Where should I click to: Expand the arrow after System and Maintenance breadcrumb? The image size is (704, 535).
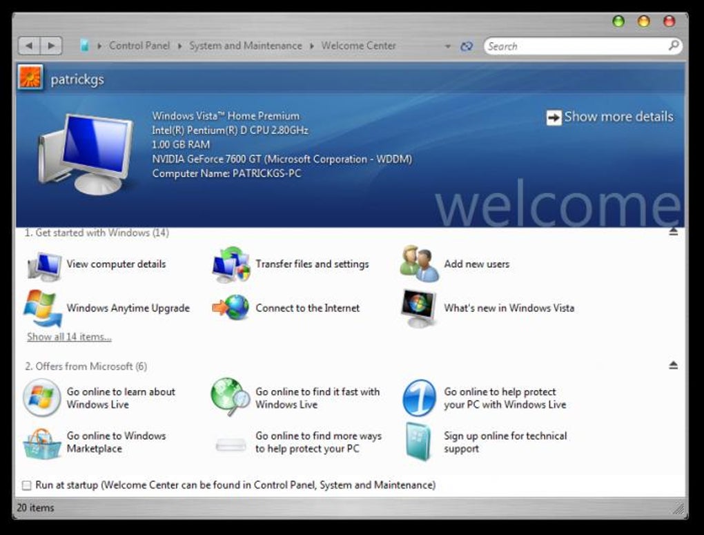(311, 46)
